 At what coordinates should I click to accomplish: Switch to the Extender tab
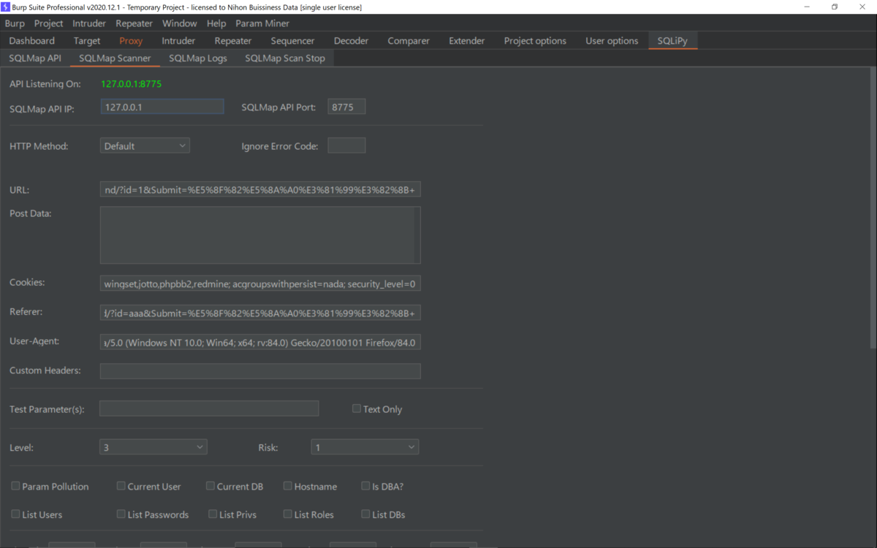point(467,41)
